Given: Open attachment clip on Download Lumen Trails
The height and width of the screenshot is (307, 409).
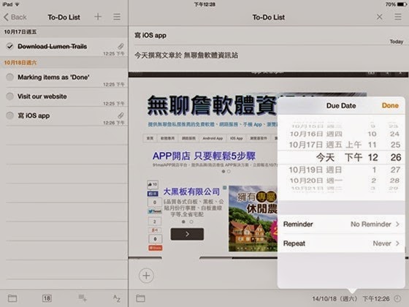Looking at the screenshot, I should [x=121, y=46].
